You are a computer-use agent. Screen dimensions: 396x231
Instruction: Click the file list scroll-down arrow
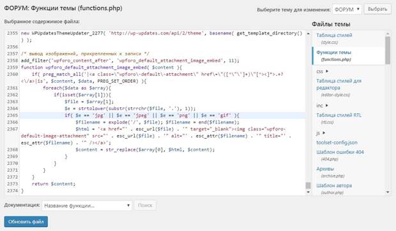tap(388, 192)
